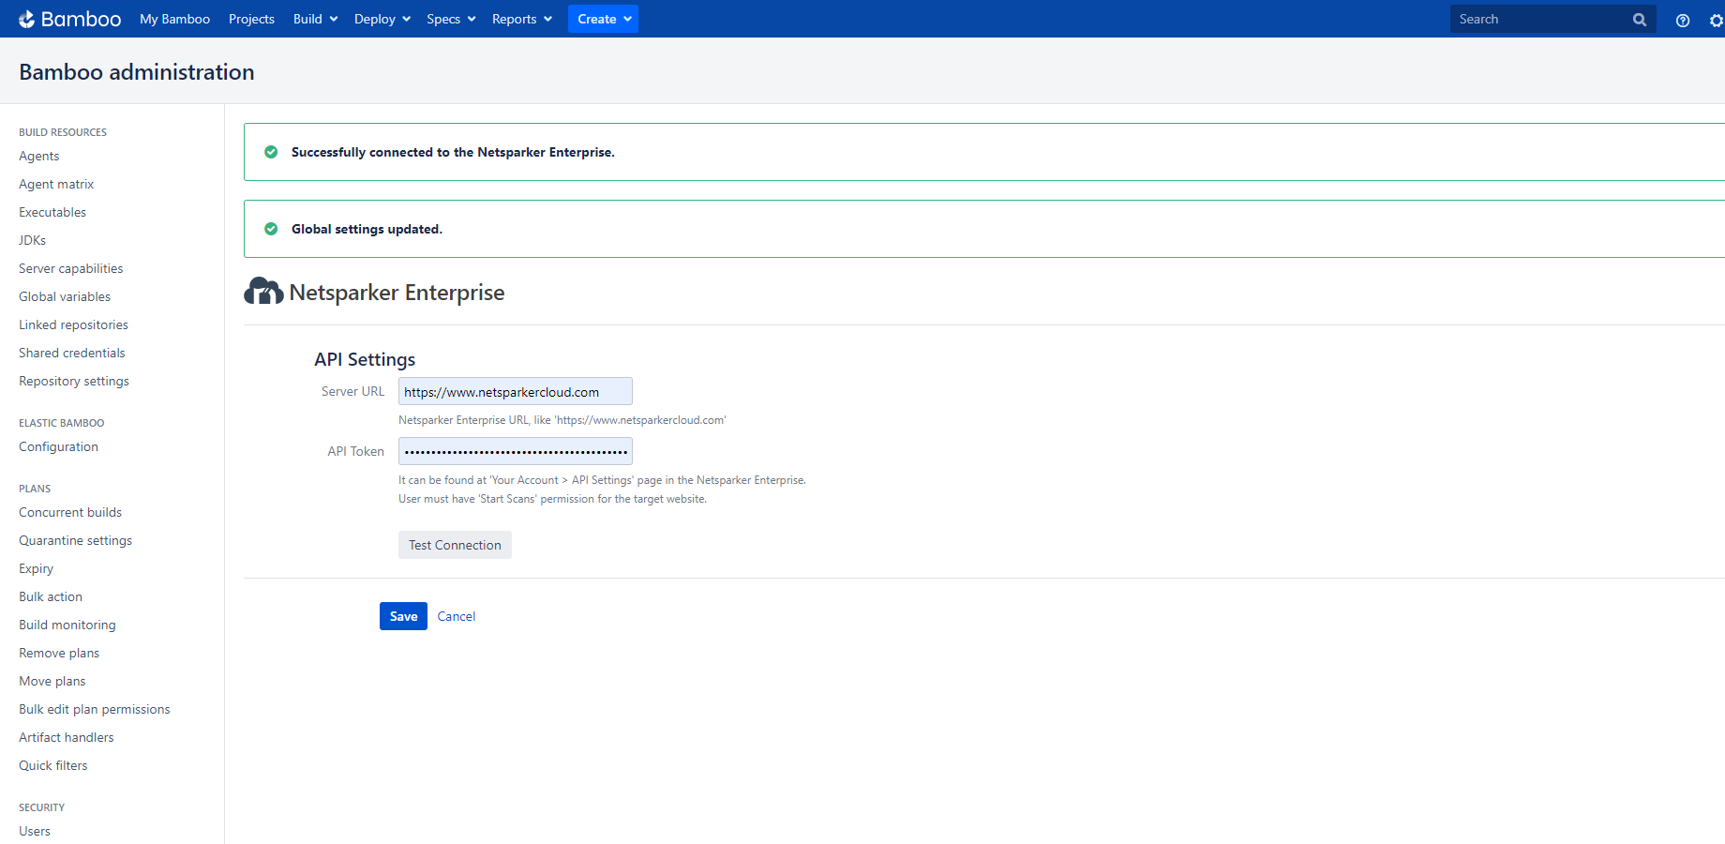The image size is (1725, 844).
Task: Open Move plans link
Action: [52, 681]
